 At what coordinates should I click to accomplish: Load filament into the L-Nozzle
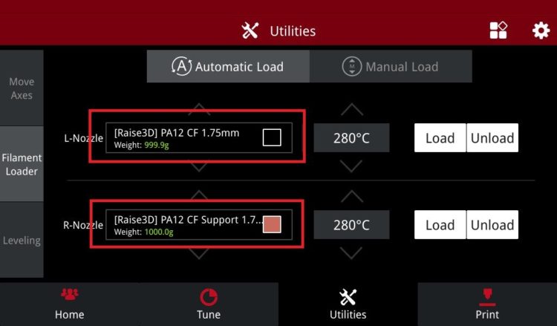440,138
